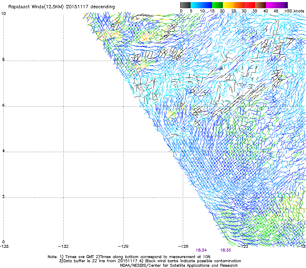The image size is (306, 268).
Task: Select the gray 0-5 knots legend swatch
Action: [x=185, y=5]
